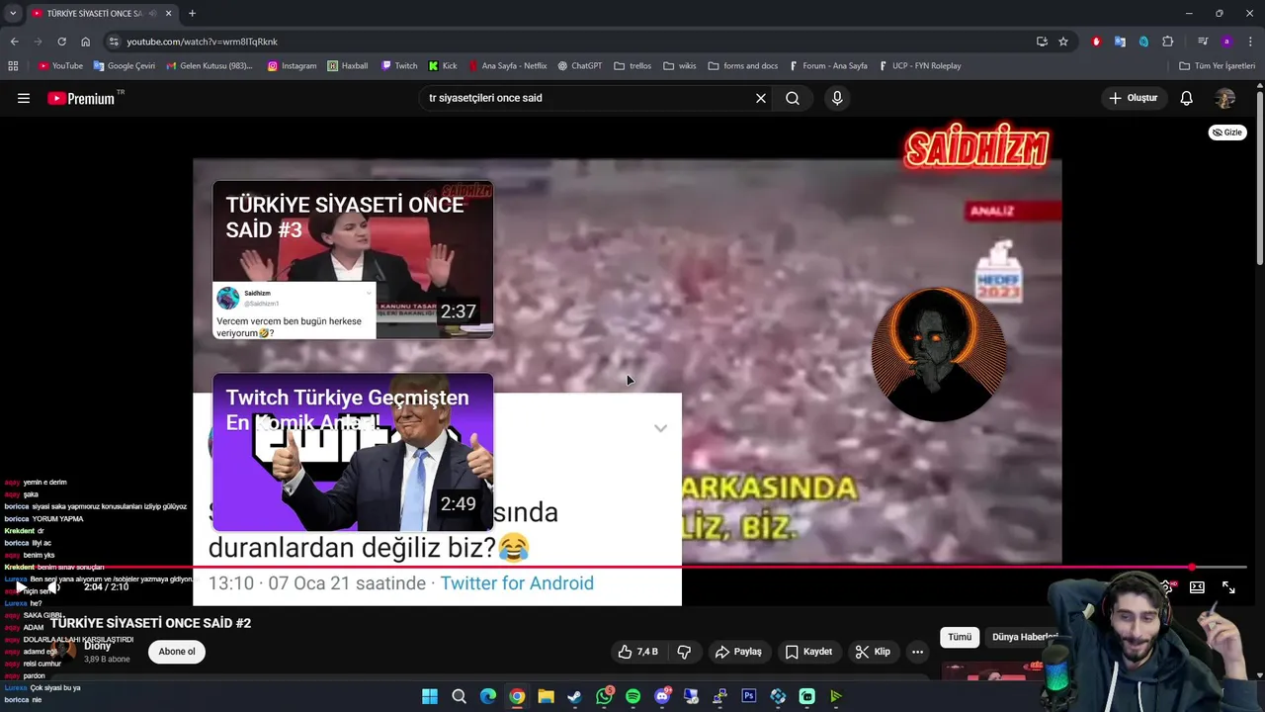Go to YouTube Premium home logo
Screen dimensions: 1265x712
[82, 98]
